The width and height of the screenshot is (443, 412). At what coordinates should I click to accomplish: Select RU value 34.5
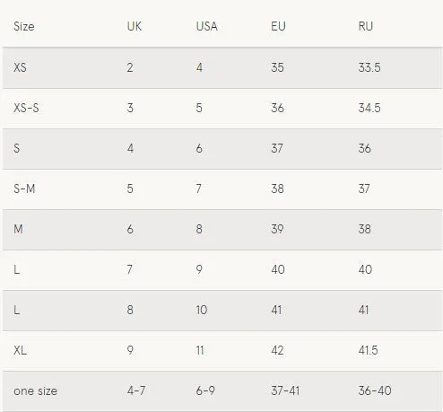pyautogui.click(x=369, y=108)
